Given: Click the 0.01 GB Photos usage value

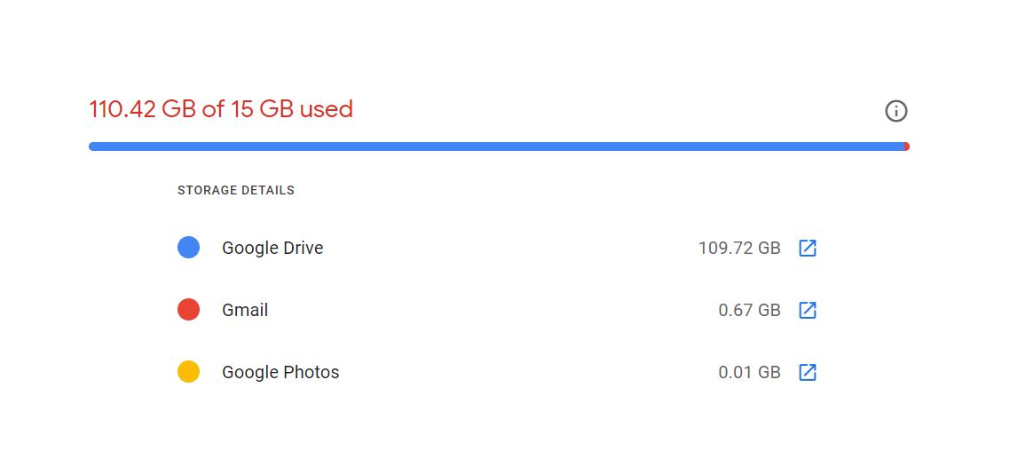Looking at the screenshot, I should [x=749, y=372].
